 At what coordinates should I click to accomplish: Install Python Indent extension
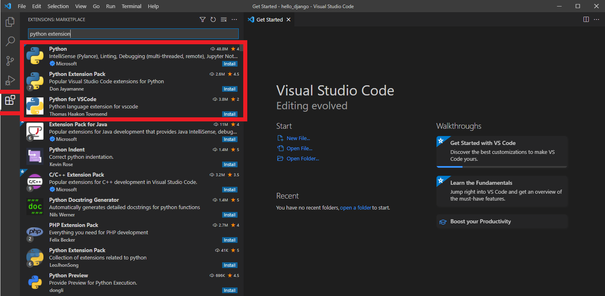tap(230, 164)
